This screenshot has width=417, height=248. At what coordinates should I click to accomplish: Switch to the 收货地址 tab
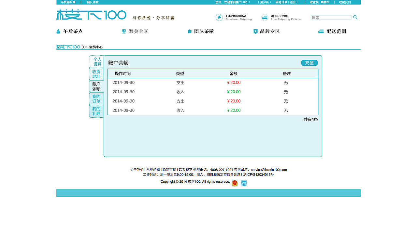click(x=96, y=74)
